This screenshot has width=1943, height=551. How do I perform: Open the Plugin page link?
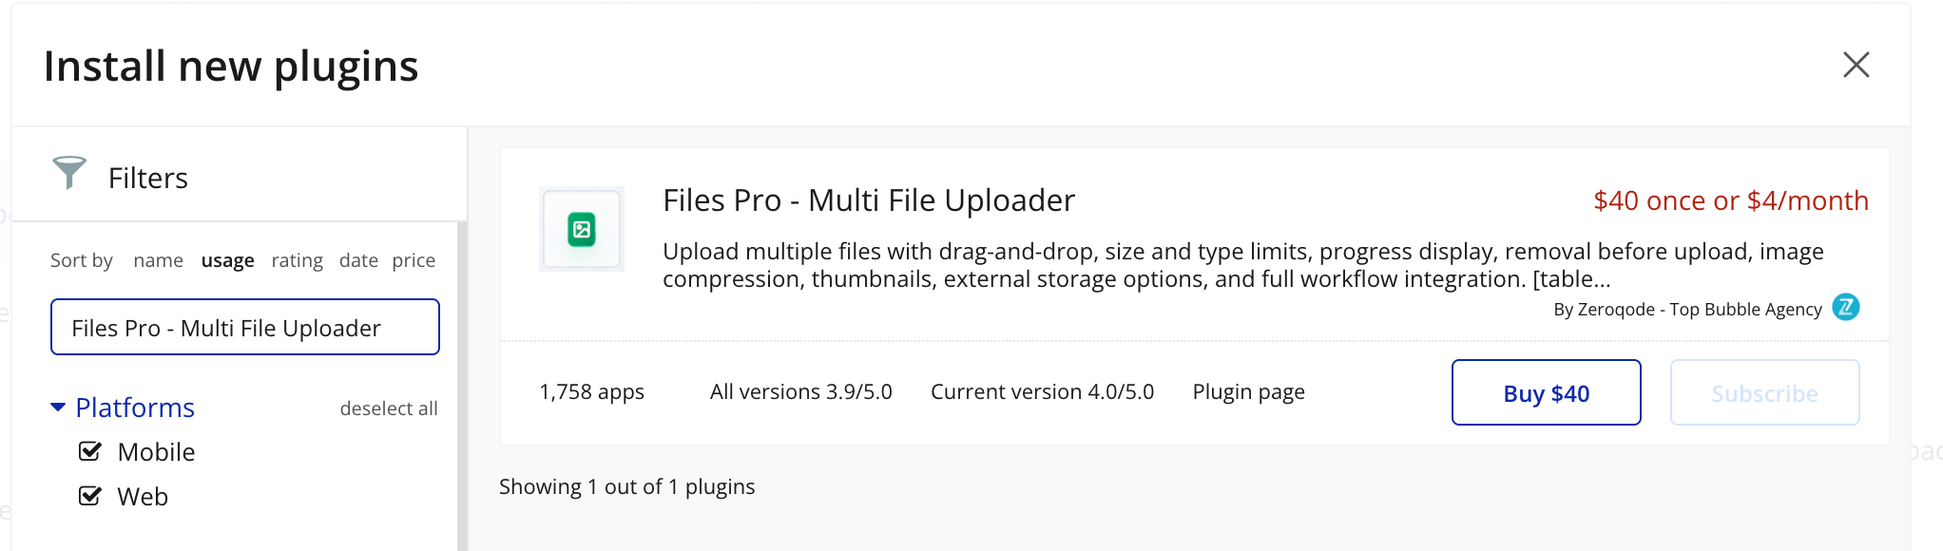(x=1248, y=391)
